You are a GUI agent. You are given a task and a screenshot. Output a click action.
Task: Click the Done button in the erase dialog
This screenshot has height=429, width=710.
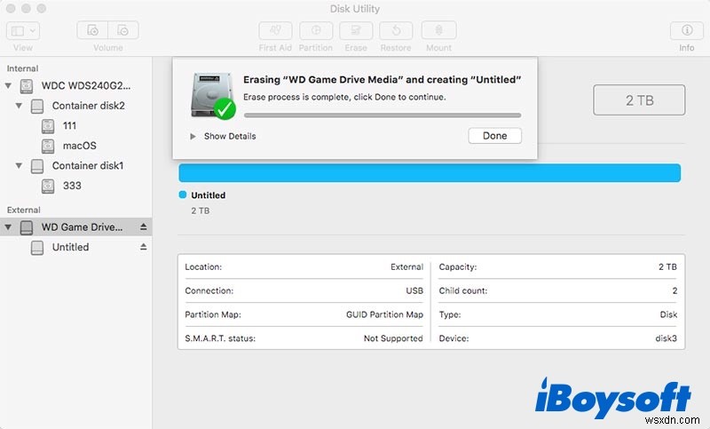click(494, 136)
